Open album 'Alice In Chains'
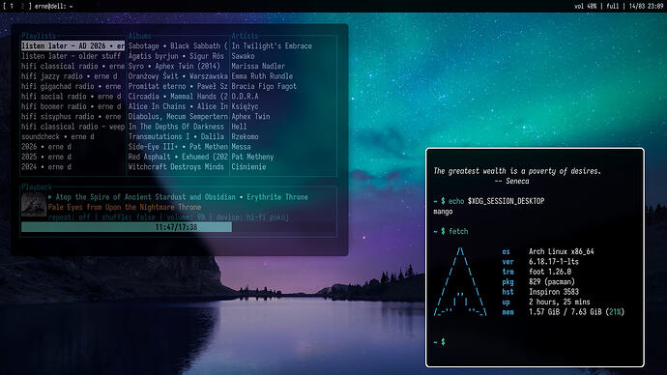Viewport: 667px width, 375px height. 178,106
